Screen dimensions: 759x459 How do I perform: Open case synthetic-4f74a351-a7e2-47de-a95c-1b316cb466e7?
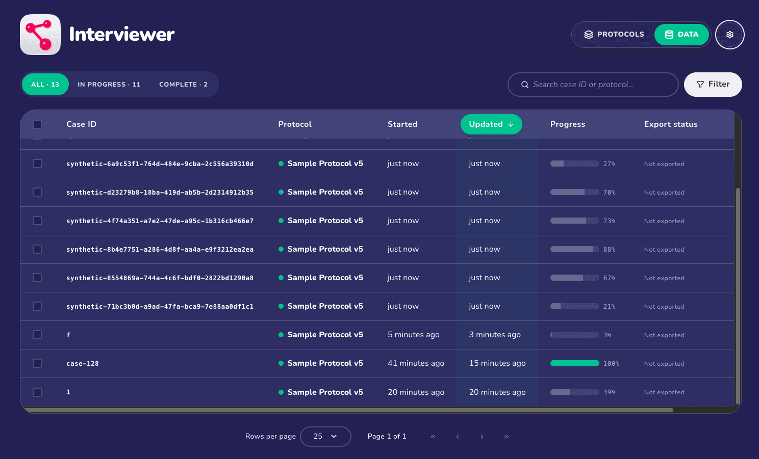(160, 221)
